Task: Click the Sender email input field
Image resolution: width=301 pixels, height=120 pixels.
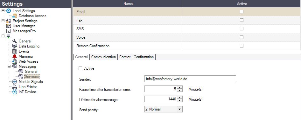Action: tap(190, 79)
